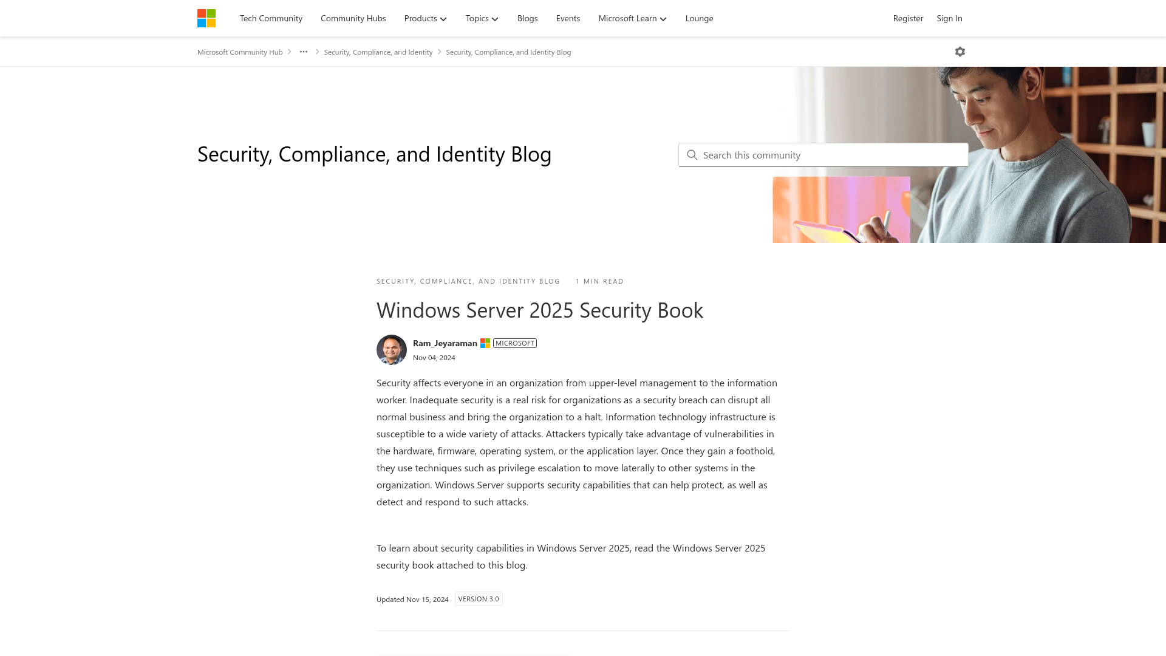Click the Sign In button
This screenshot has width=1166, height=656.
(949, 18)
